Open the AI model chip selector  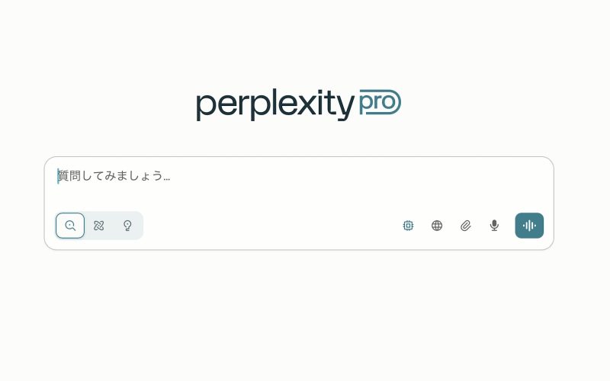click(x=408, y=226)
